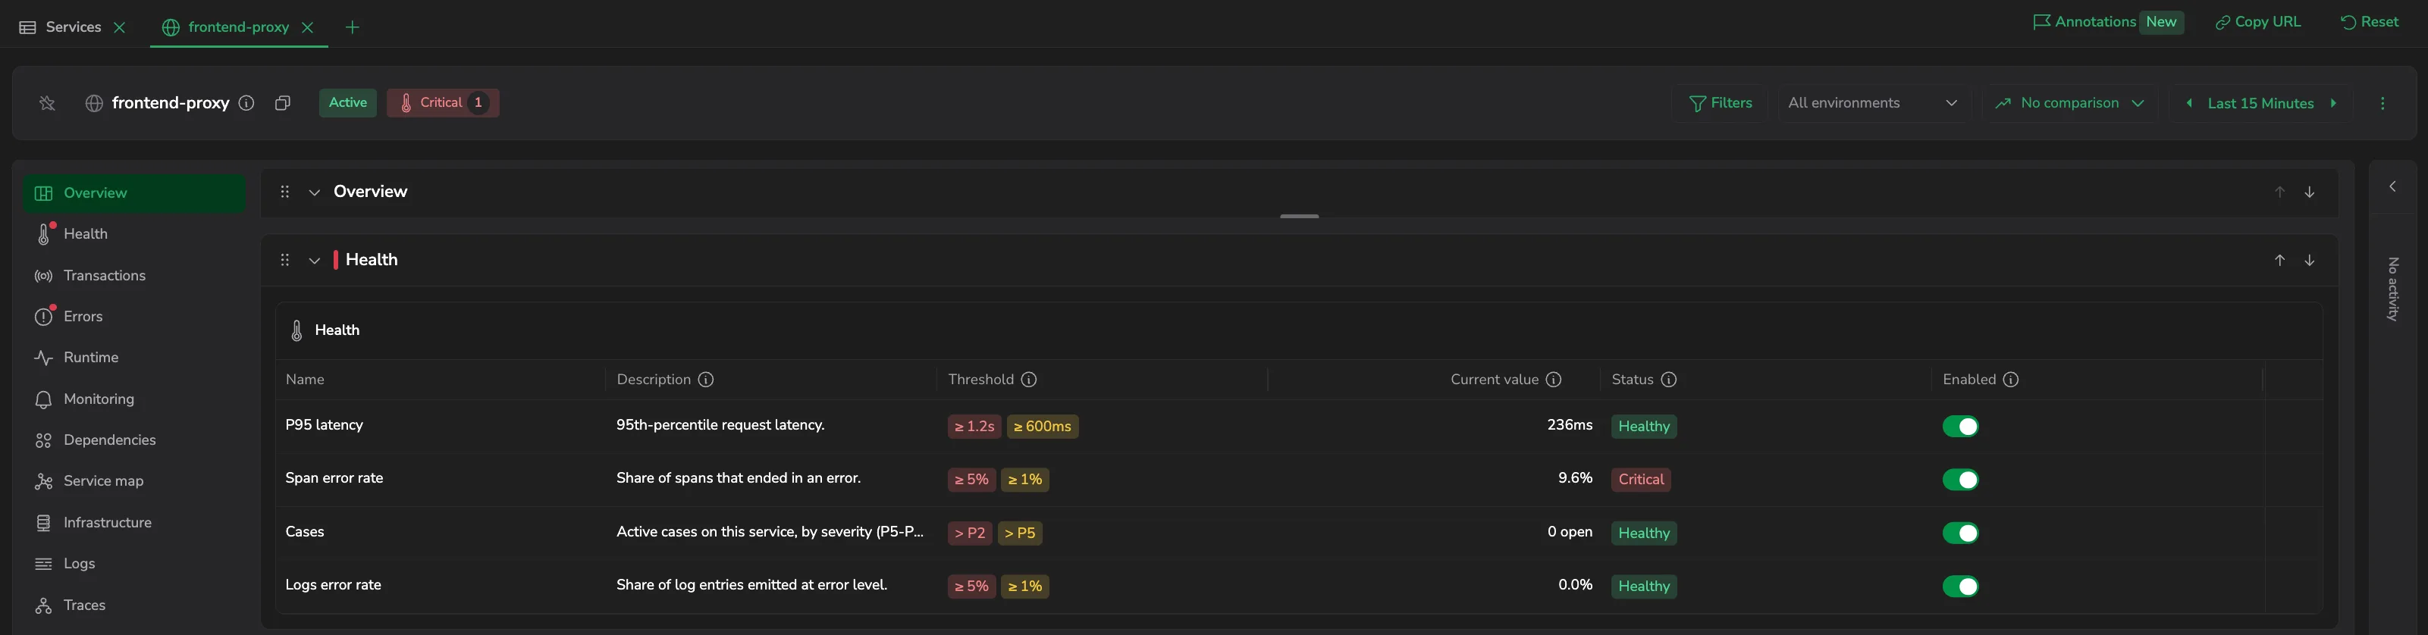2428x635 pixels.
Task: Open Infrastructure in sidebar
Action: [x=134, y=523]
